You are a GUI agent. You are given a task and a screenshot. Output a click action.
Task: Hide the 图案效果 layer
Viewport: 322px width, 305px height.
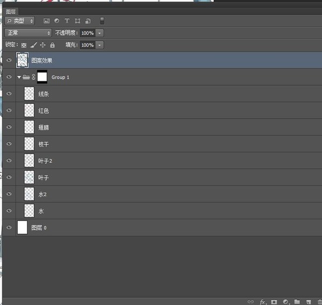point(9,60)
